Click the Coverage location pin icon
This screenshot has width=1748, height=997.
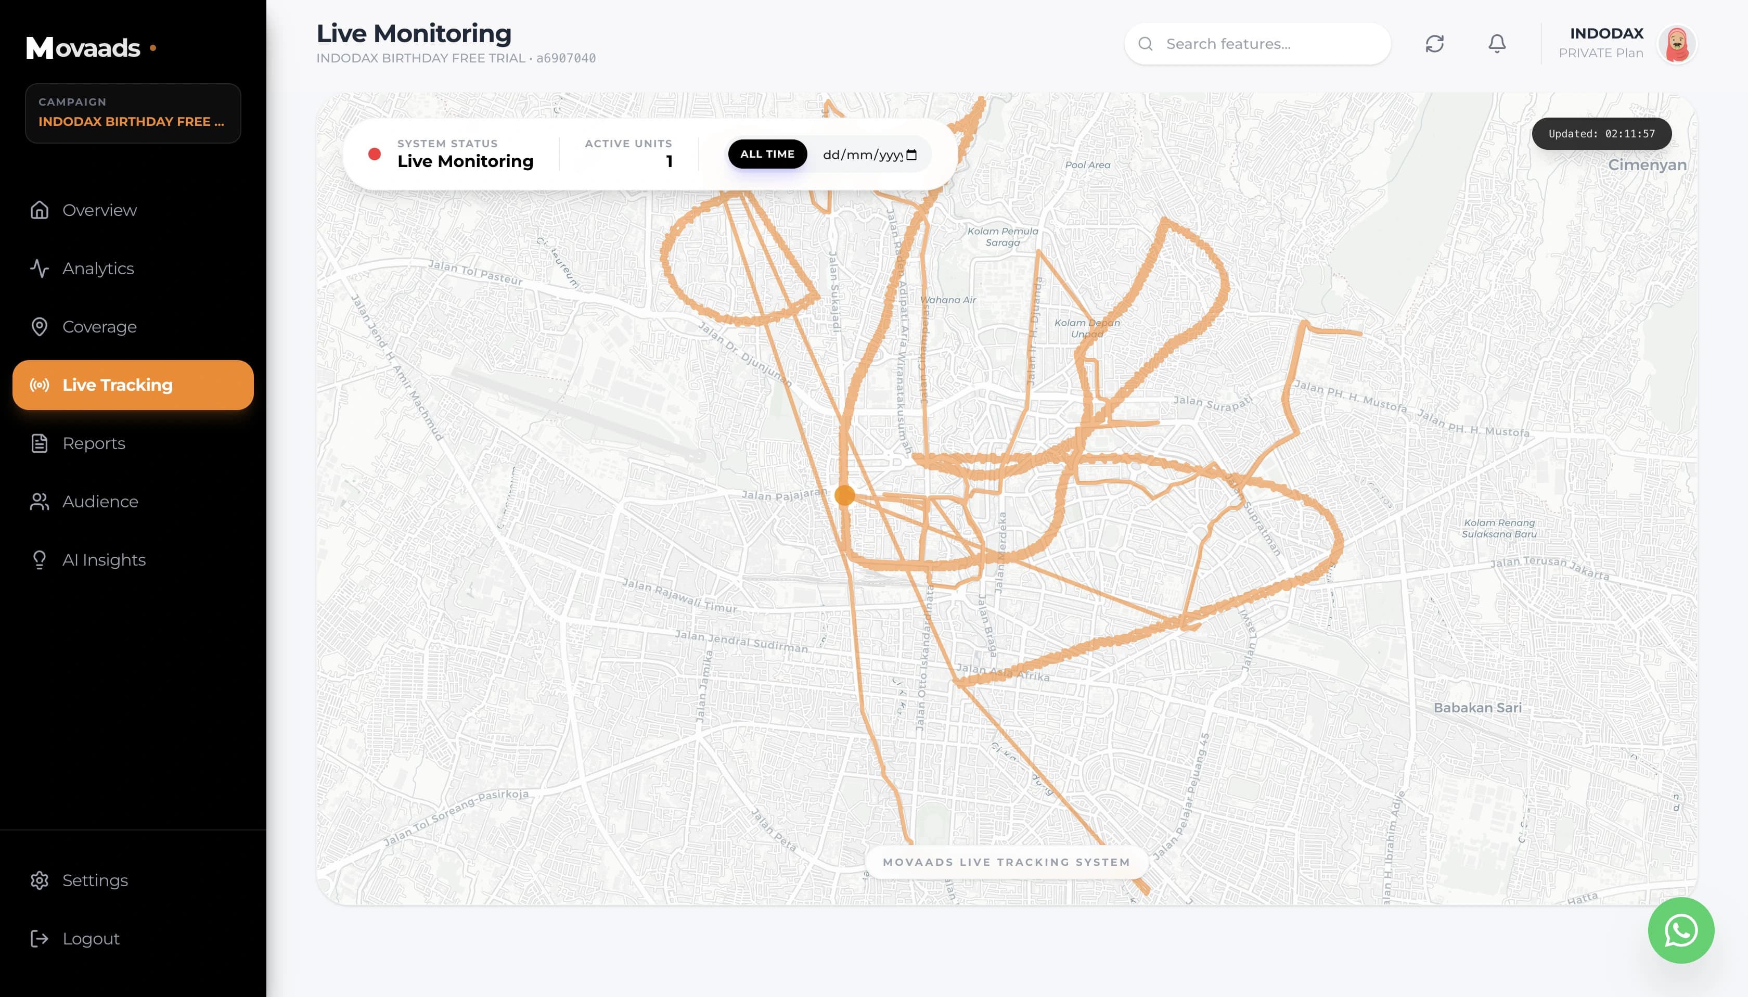tap(40, 327)
